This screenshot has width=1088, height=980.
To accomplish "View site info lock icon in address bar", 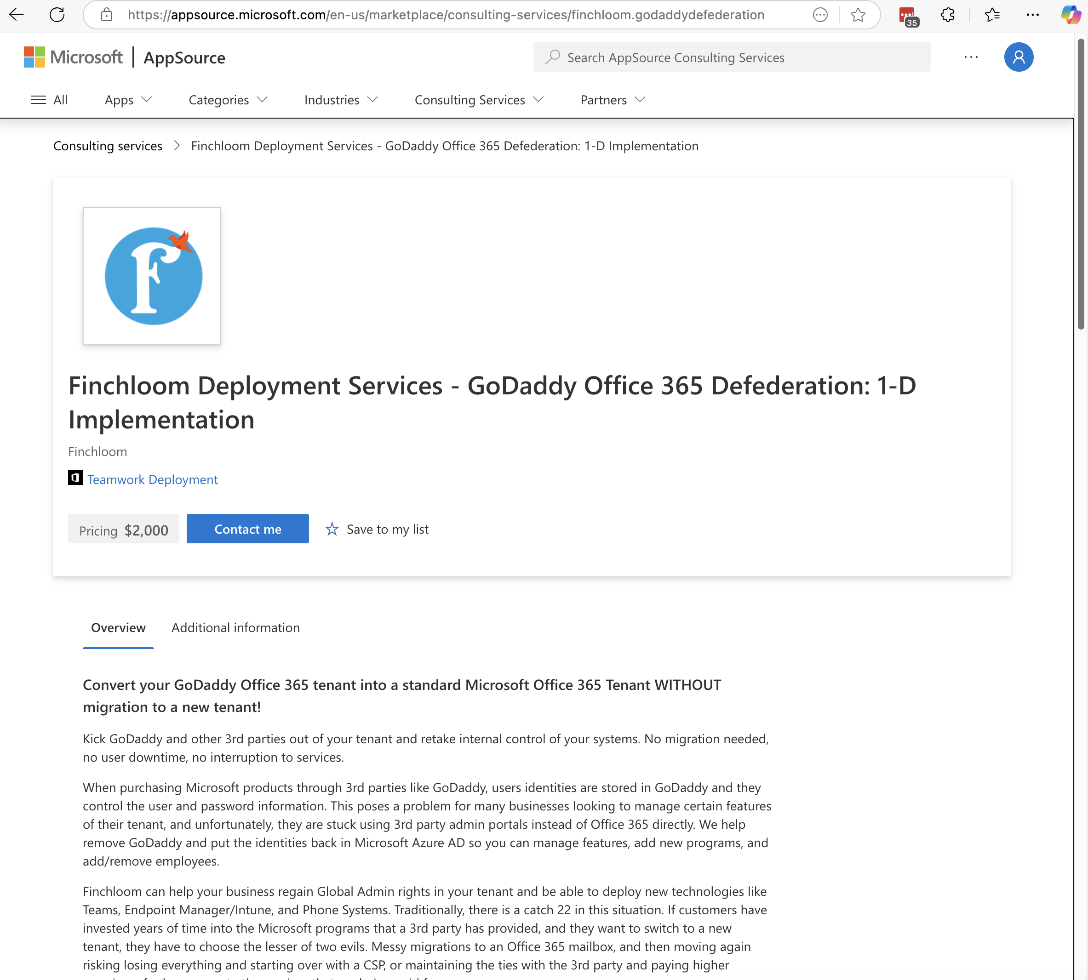I will (107, 15).
